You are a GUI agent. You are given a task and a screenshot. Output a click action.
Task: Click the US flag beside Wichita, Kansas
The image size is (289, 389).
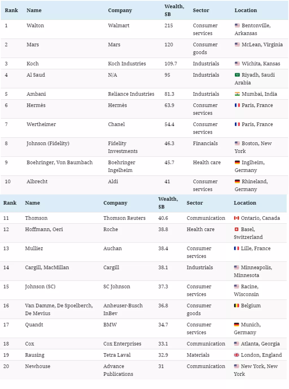[x=237, y=64]
